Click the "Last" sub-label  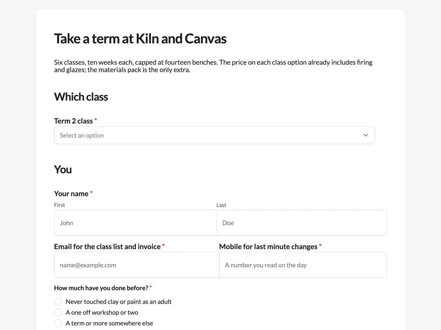point(221,205)
